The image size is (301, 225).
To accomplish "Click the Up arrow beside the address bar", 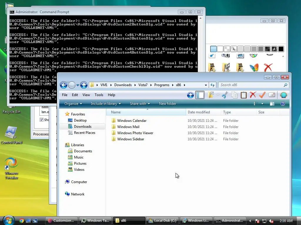I will click(x=84, y=85).
